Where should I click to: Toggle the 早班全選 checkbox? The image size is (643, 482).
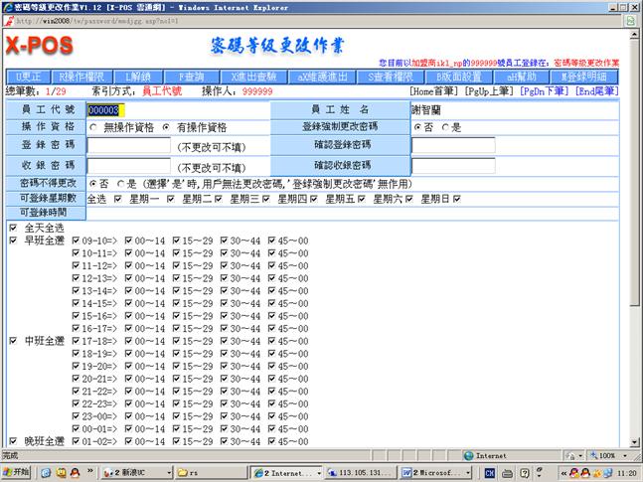tap(12, 241)
